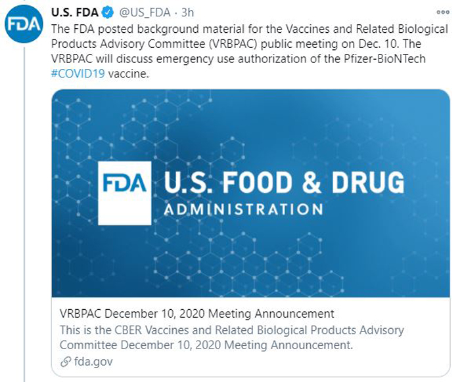Click the U.S. FDA display name

(x=75, y=12)
